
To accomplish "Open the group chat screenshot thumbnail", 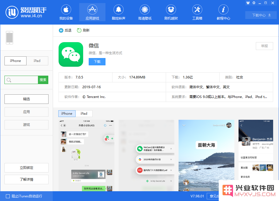I will 86,155.
